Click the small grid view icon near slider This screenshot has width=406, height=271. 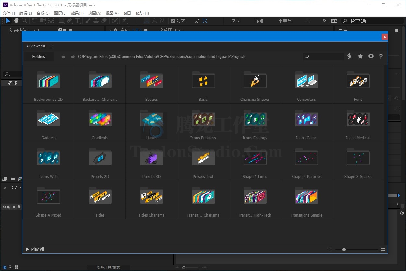tap(329, 250)
